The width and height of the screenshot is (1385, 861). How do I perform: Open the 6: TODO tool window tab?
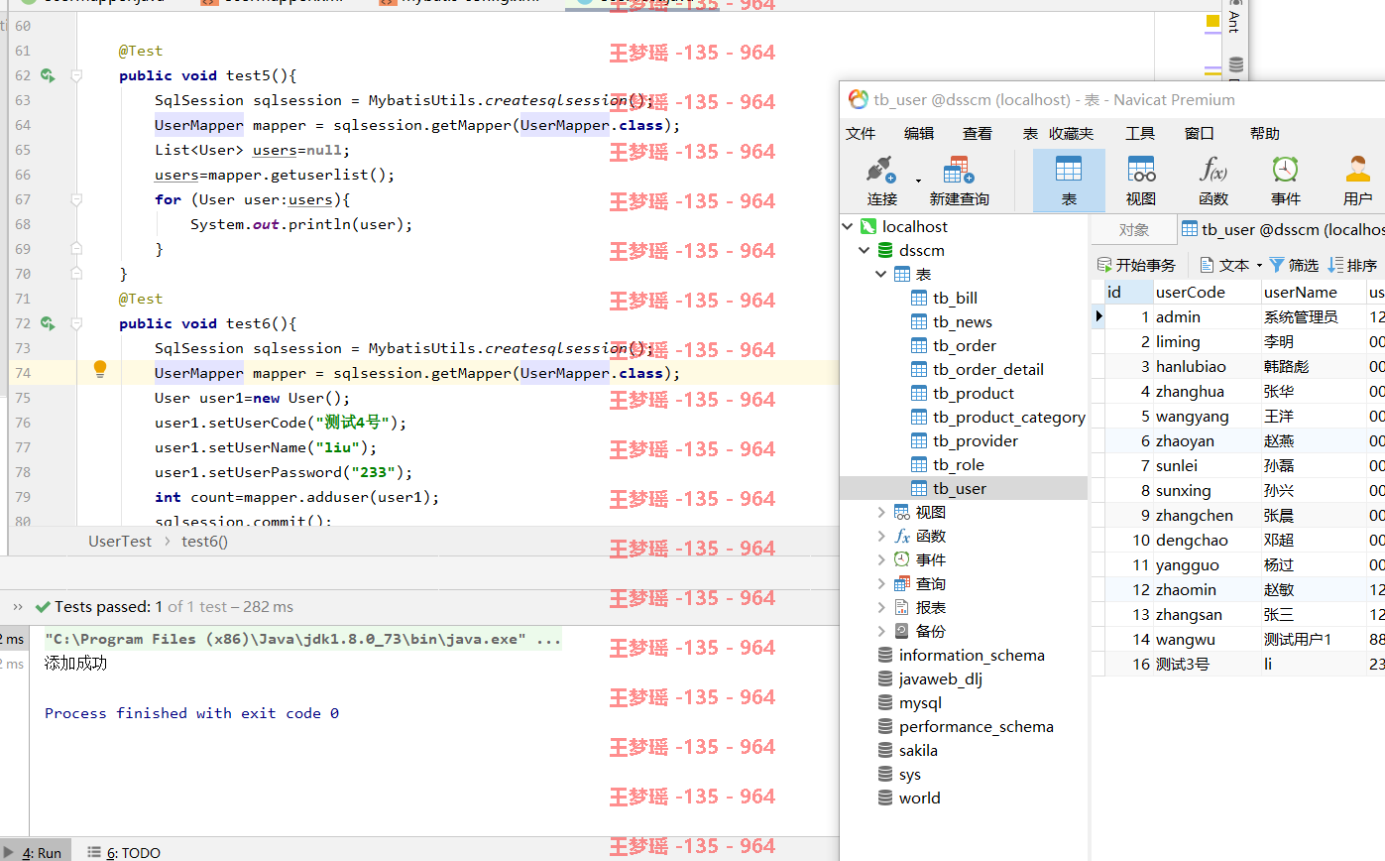124,852
